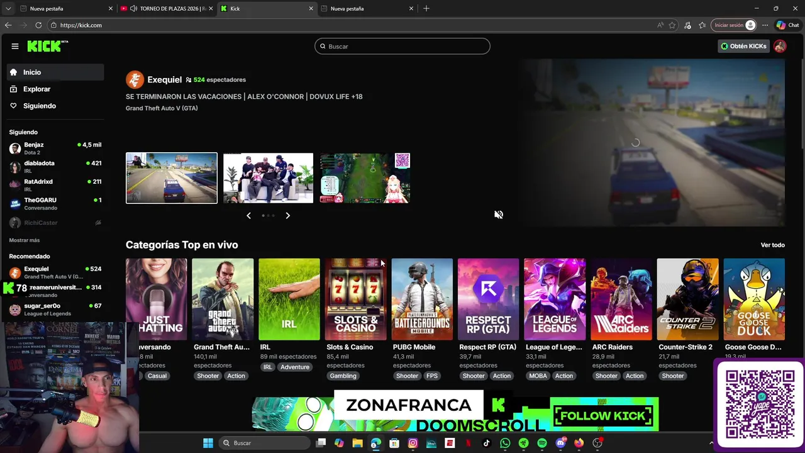Open the Grand Theft Auto category card
The height and width of the screenshot is (453, 805).
223,299
